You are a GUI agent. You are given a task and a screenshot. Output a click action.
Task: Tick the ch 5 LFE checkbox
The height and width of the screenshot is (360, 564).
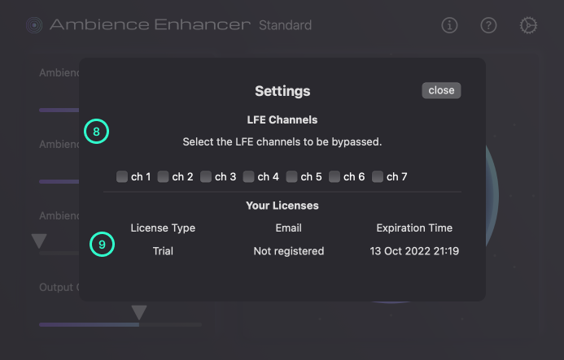pyautogui.click(x=291, y=176)
